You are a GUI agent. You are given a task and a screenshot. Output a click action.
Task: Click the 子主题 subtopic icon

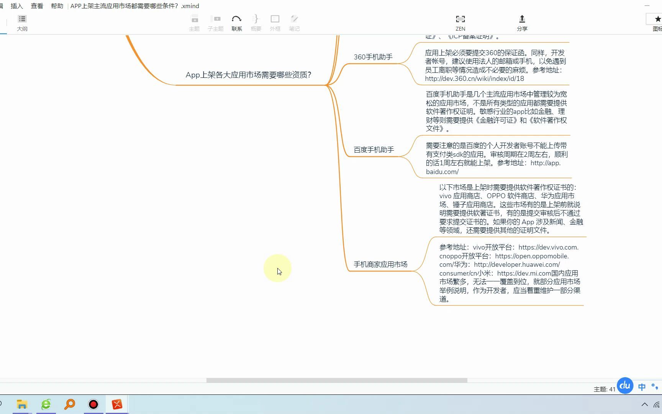215,23
